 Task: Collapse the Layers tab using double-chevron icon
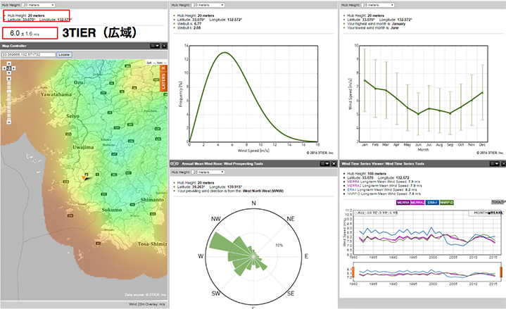click(x=163, y=68)
